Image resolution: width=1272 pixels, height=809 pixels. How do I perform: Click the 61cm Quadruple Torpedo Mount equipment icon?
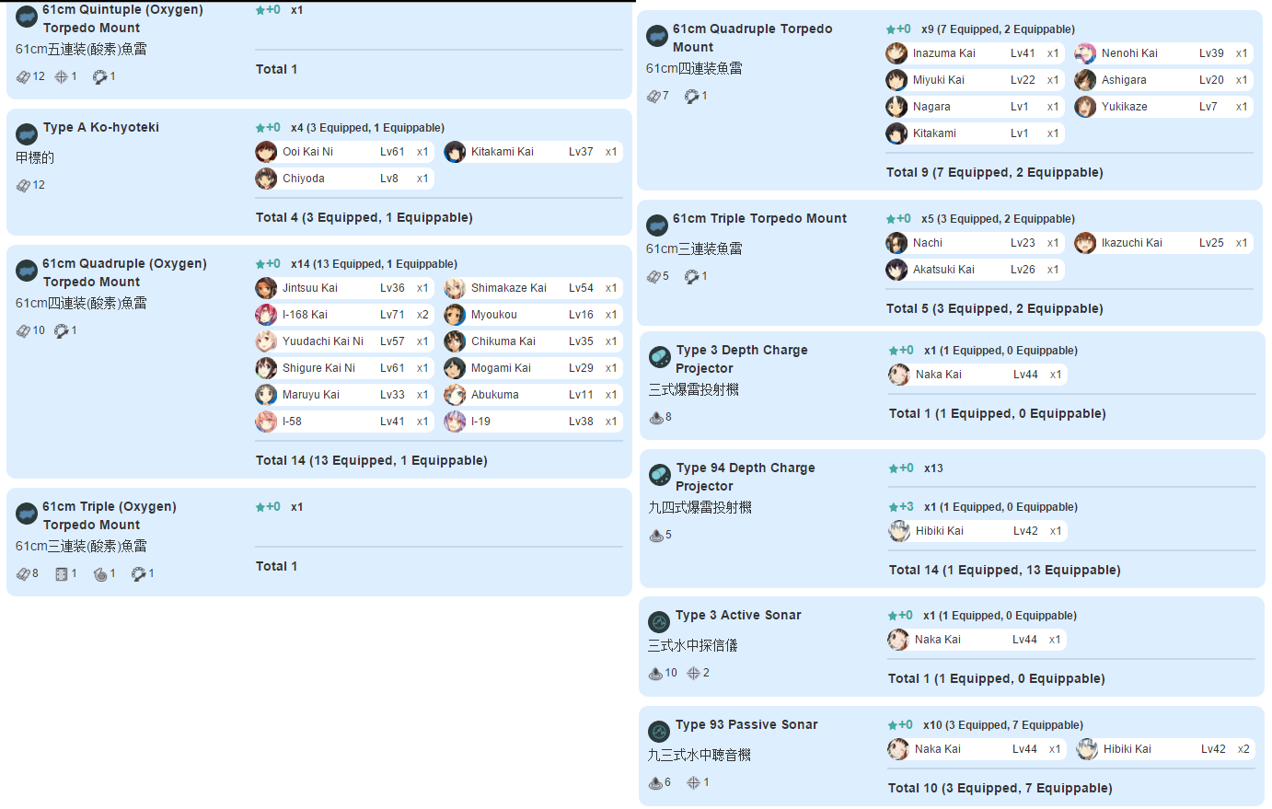pos(657,37)
